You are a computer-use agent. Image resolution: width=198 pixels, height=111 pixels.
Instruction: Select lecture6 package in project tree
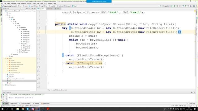point(27,42)
